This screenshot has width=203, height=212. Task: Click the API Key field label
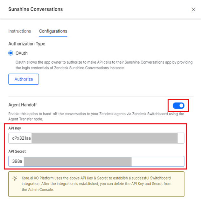pos(15,128)
